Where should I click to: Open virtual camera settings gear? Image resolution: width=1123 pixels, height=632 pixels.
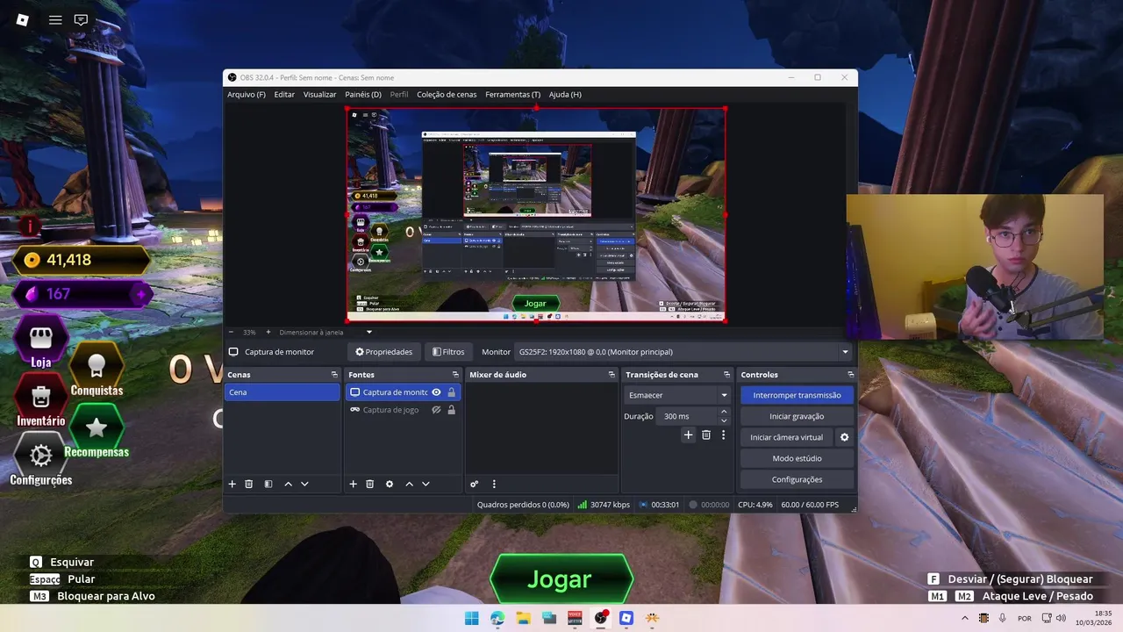pyautogui.click(x=845, y=437)
